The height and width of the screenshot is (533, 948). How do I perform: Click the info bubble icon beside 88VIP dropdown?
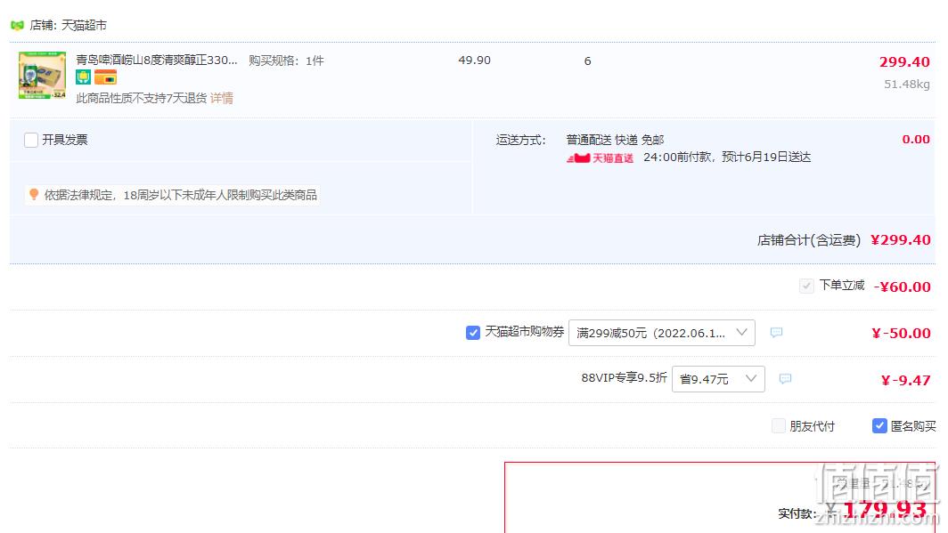785,379
